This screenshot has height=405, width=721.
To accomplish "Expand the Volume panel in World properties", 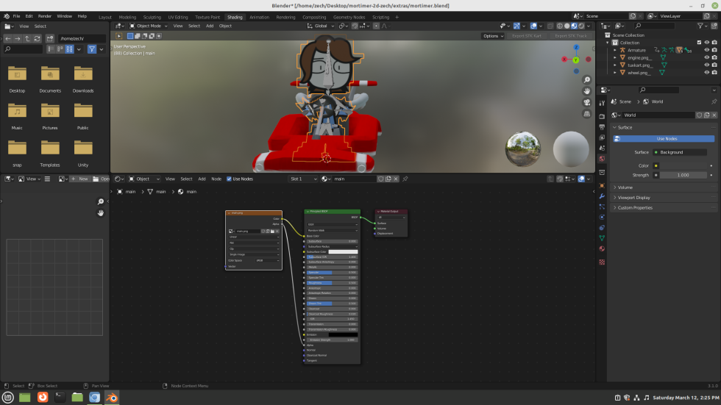I will tap(625, 187).
